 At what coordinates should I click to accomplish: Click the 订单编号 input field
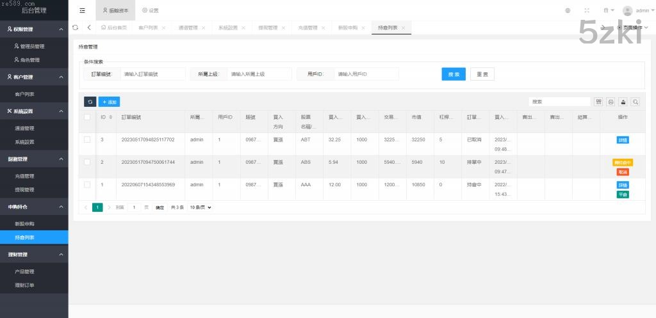152,74
